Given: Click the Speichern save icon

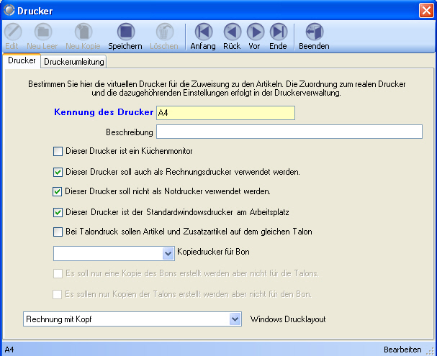Looking at the screenshot, I should pyautogui.click(x=125, y=32).
